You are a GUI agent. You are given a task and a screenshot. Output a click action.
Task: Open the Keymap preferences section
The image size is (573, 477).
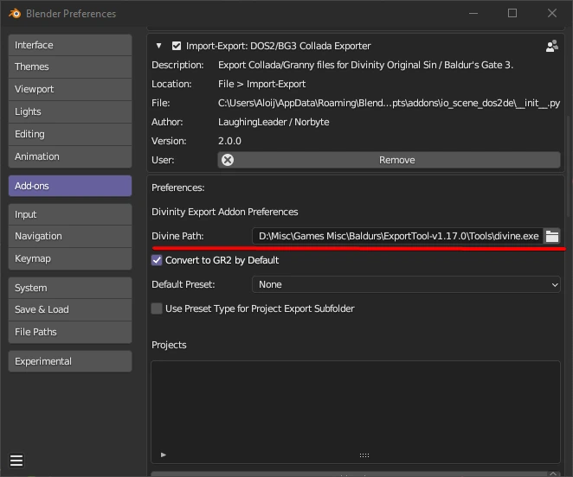(x=70, y=258)
